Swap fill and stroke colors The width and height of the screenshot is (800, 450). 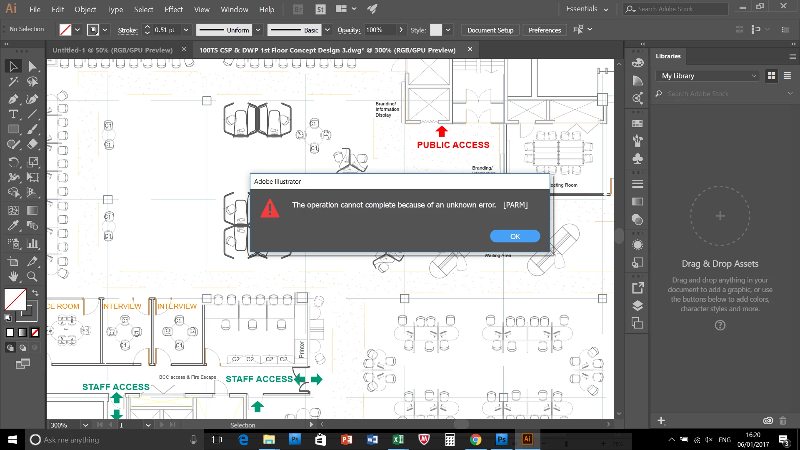tap(35, 292)
